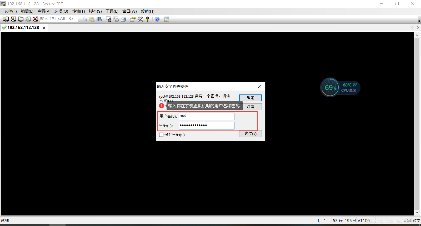Viewport: 421px width, 226px height.
Task: Click the Find binoculars icon
Action: point(99,19)
